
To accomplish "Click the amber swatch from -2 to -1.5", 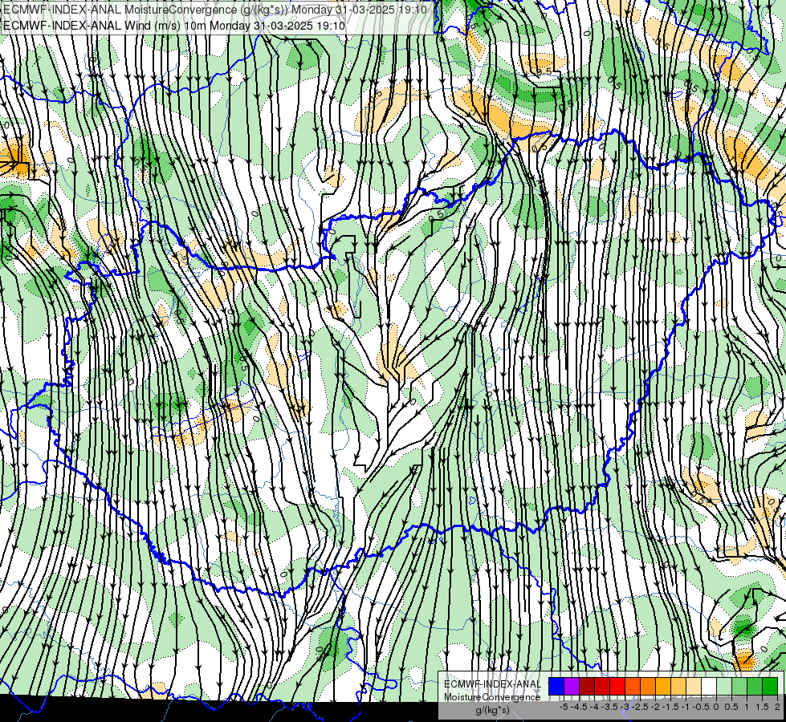I will point(663,687).
